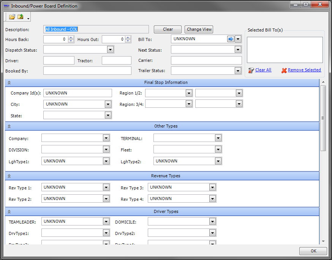Click the Change View button
332x260 pixels.
[199, 30]
